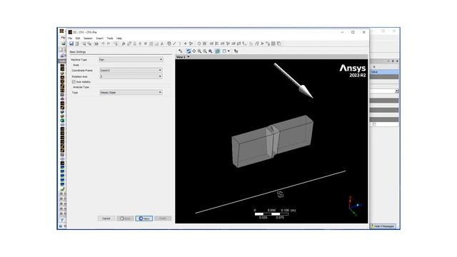This screenshot has height=257, width=457.
Task: Click the last Zoom magnifier icon in the viewer toolbar
Action: click(211, 51)
